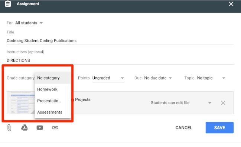Add a YouTube video via icon
Viewport: 241px width, 147px height.
(x=40, y=128)
